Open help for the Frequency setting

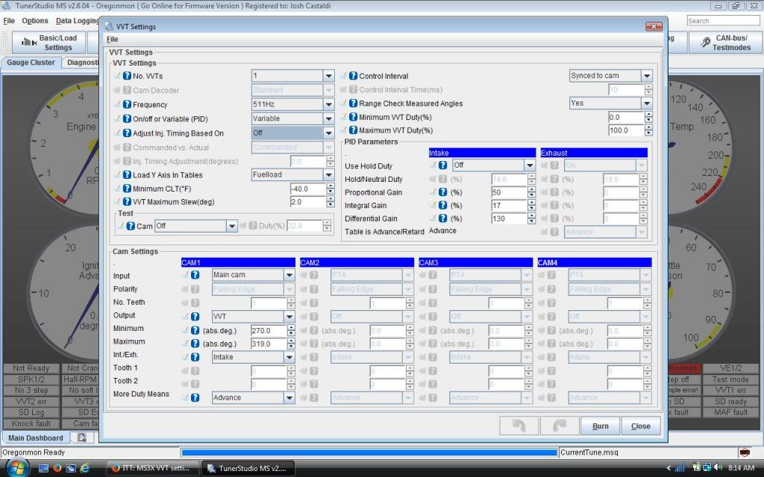[x=127, y=104]
